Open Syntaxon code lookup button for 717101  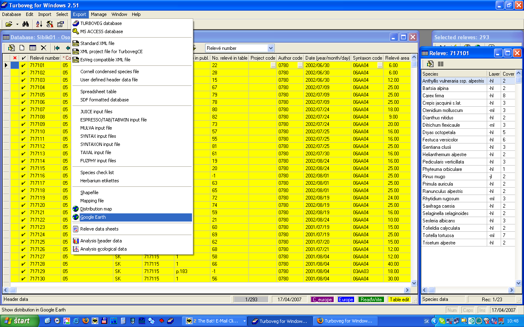tap(380, 65)
